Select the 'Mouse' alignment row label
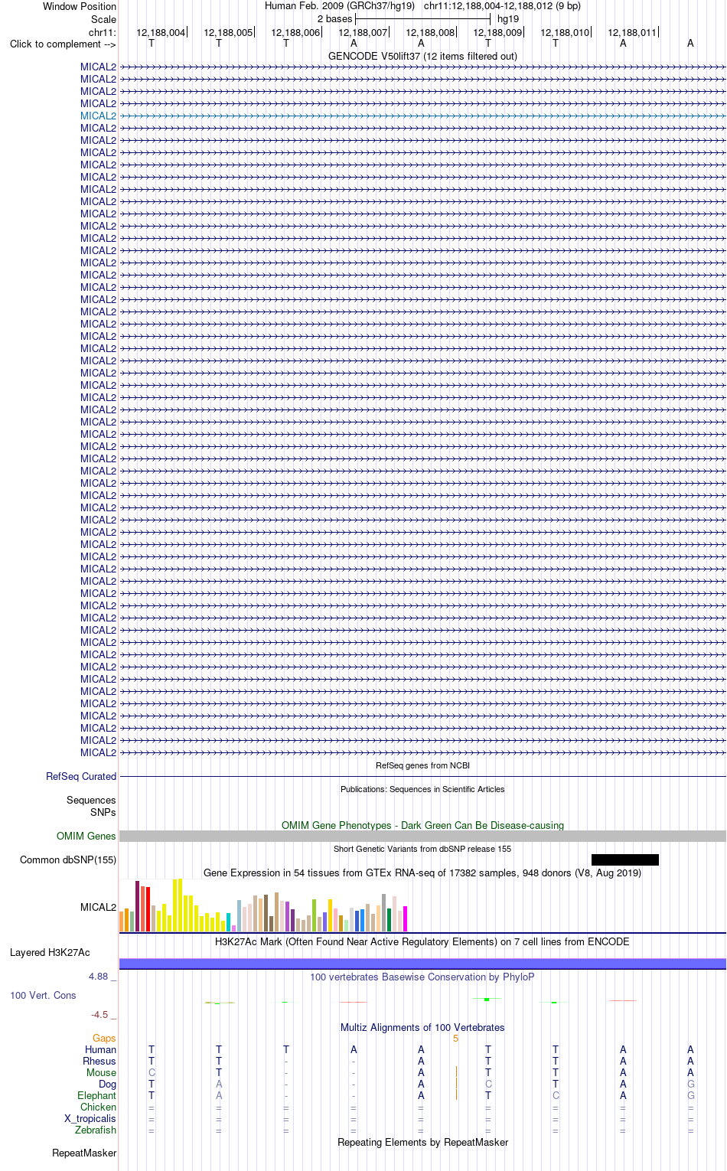The width and height of the screenshot is (727, 1171). (x=101, y=1072)
